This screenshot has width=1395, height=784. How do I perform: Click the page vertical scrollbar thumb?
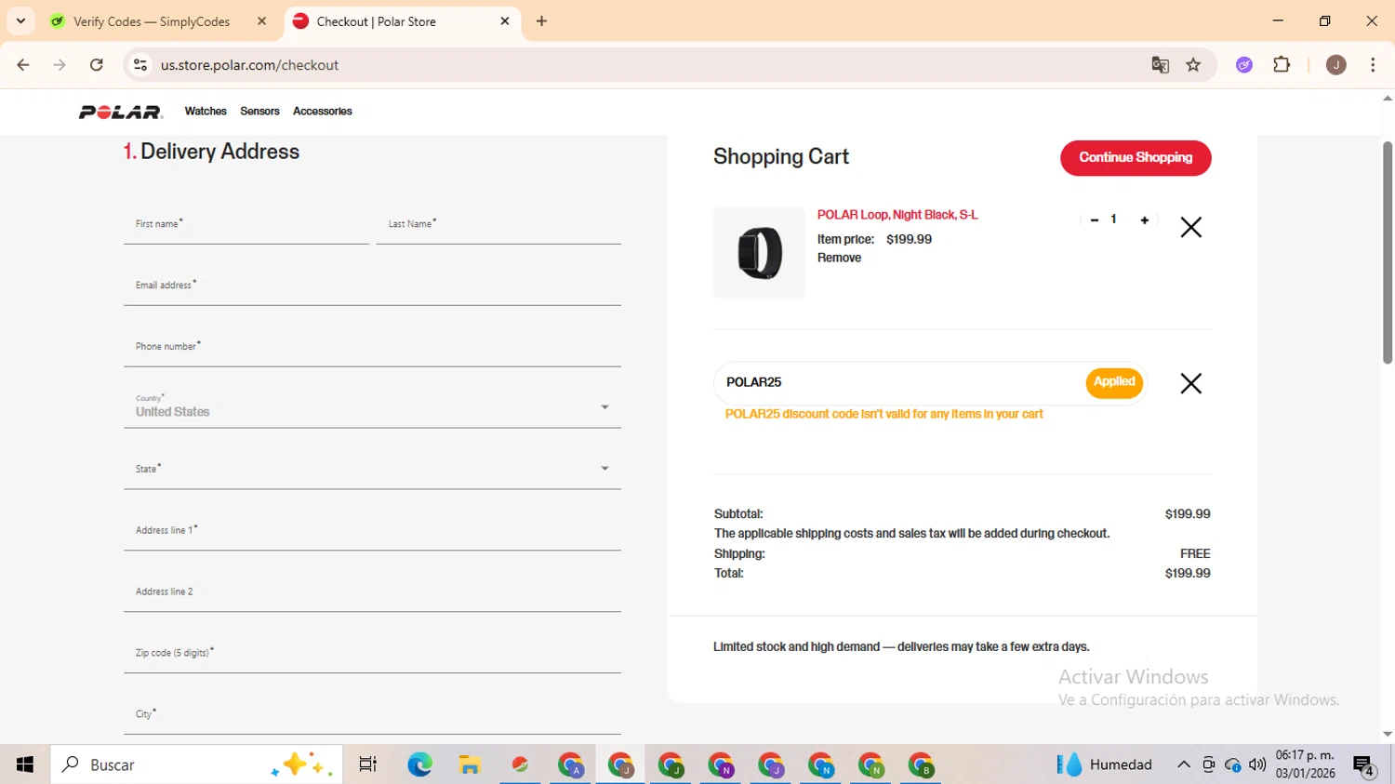click(1387, 252)
